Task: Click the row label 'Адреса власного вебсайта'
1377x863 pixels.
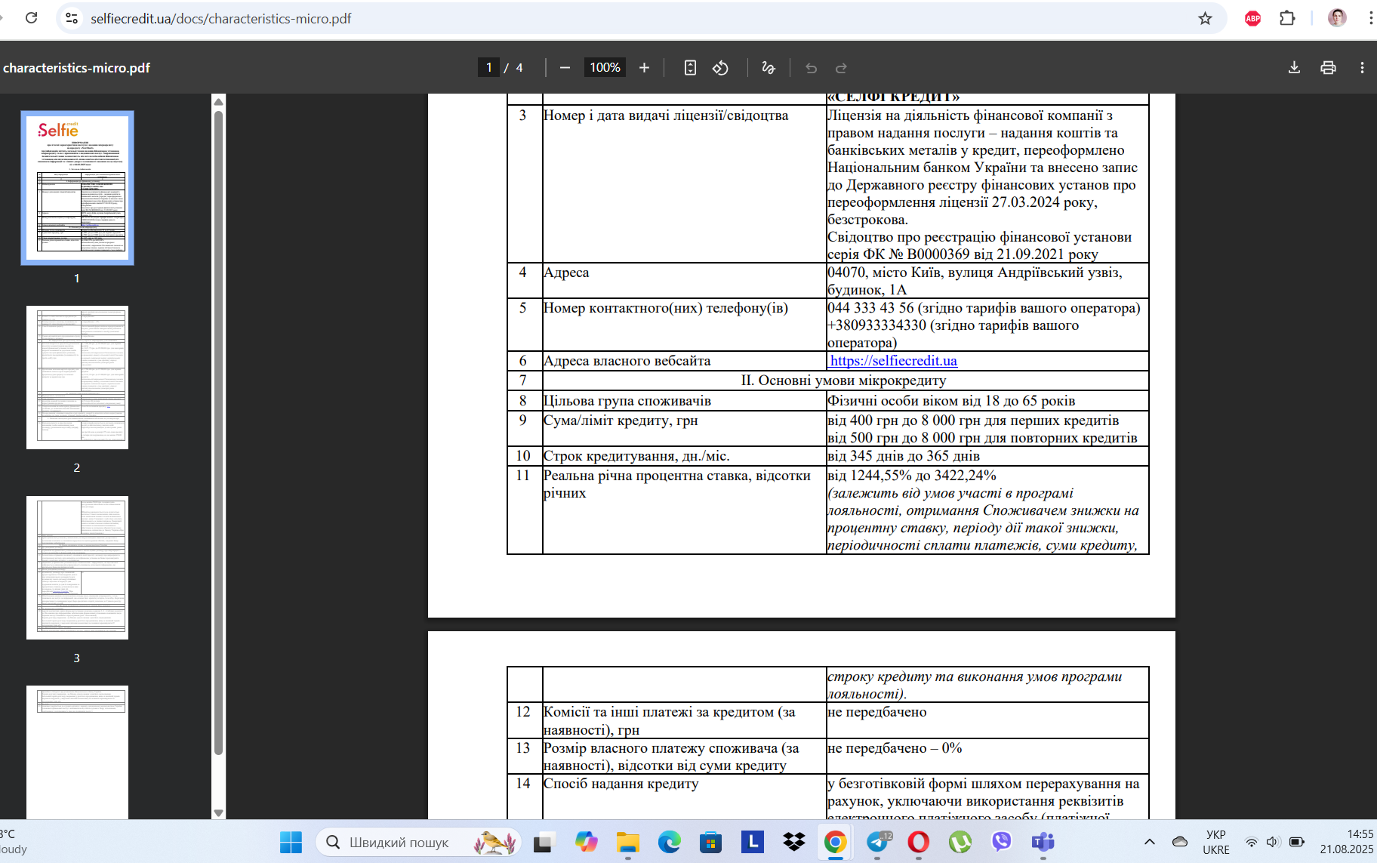Action: pyautogui.click(x=627, y=361)
